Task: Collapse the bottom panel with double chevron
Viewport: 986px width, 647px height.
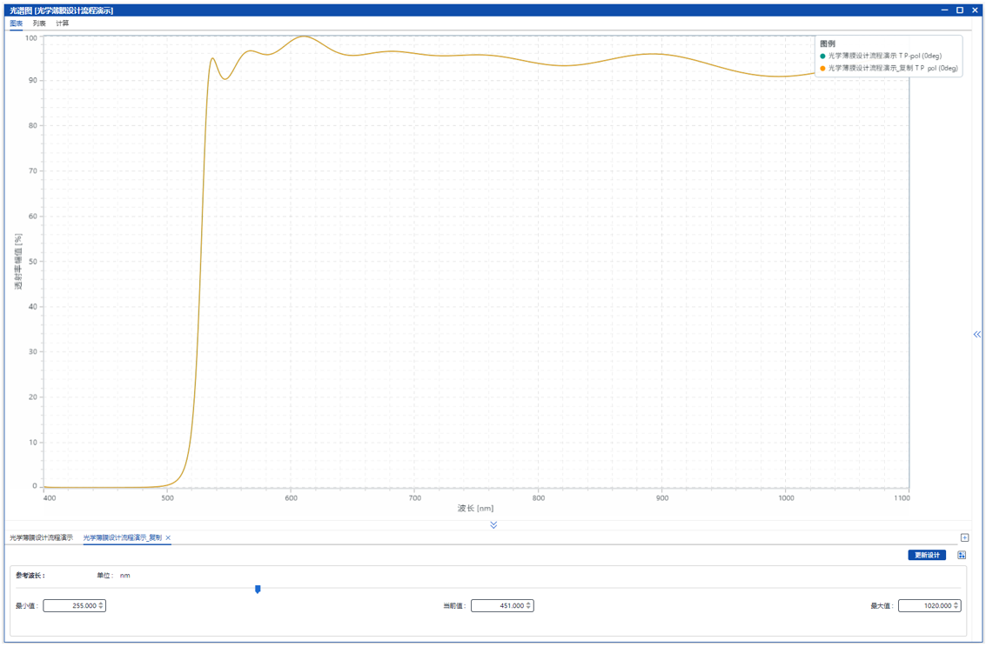Action: pos(493,525)
